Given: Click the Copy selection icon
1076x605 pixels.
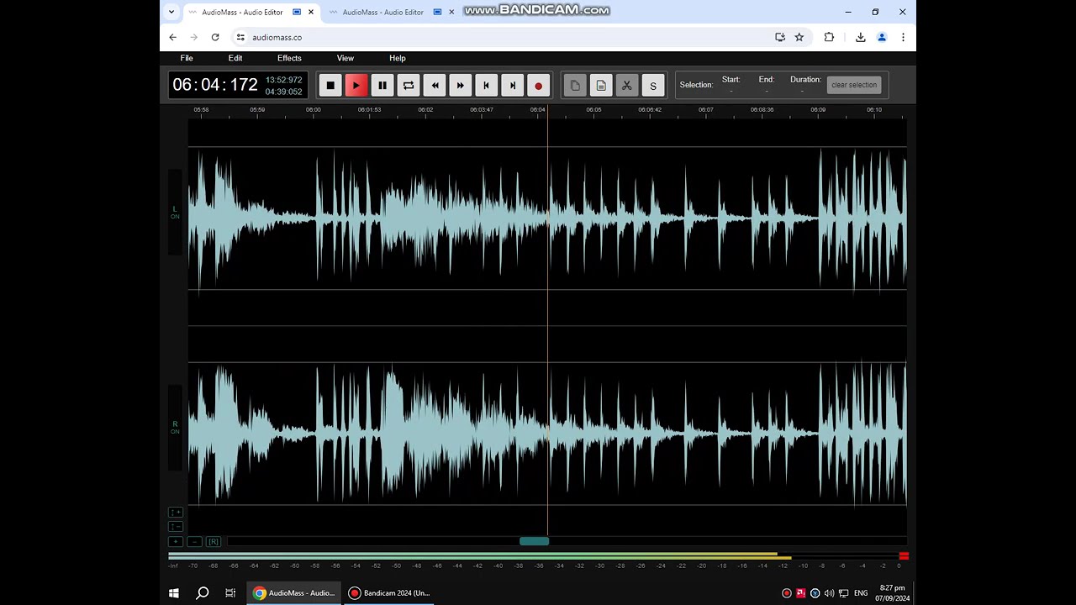Looking at the screenshot, I should pyautogui.click(x=575, y=85).
